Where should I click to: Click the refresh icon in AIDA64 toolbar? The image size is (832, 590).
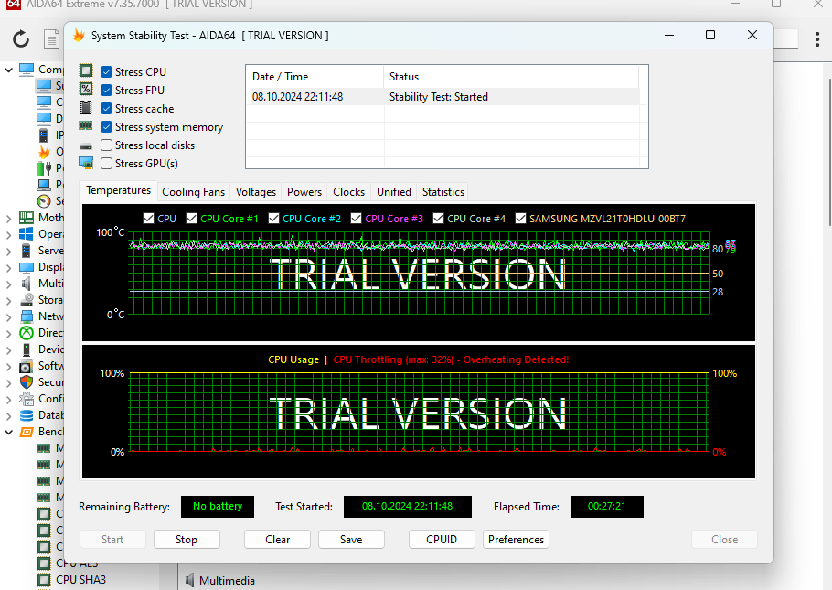click(x=21, y=38)
